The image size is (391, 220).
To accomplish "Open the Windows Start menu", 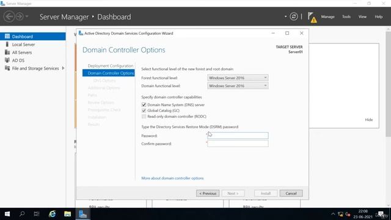I will click(x=7, y=214).
